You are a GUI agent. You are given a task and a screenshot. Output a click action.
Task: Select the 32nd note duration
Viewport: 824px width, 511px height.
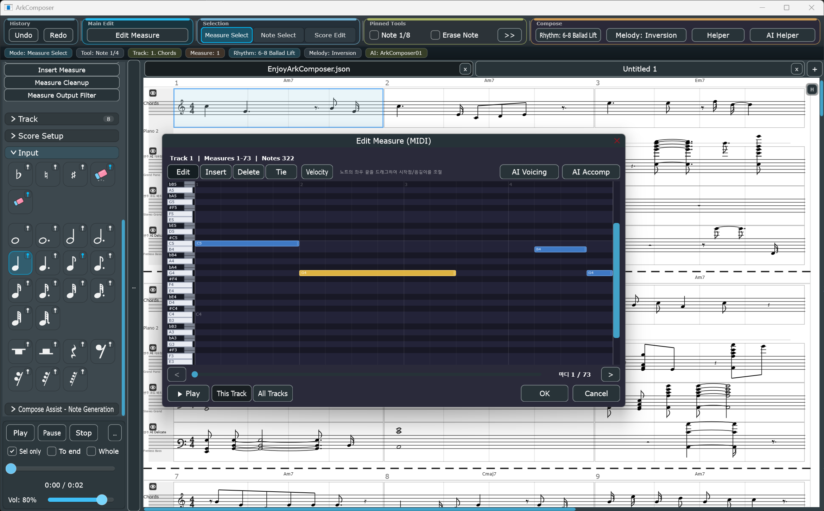pyautogui.click(x=75, y=290)
